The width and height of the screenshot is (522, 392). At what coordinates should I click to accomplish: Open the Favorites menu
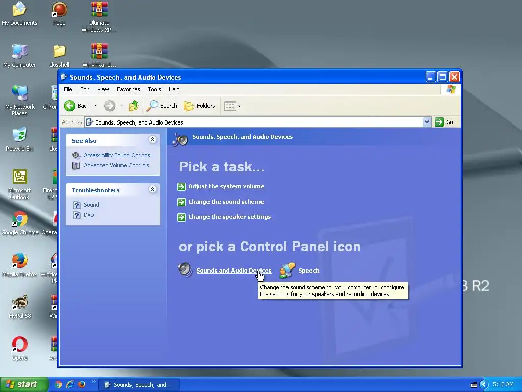tap(128, 89)
